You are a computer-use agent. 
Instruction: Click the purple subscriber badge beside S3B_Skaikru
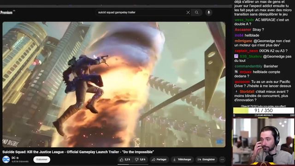tap(236, 56)
